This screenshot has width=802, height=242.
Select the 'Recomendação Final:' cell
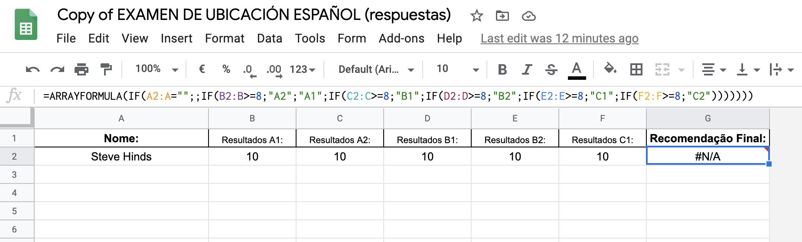708,138
